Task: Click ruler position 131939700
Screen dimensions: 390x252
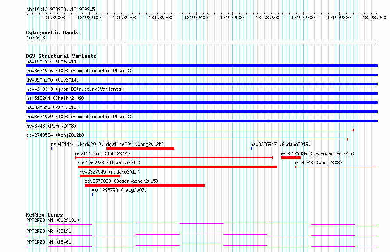Action: [x=303, y=18]
